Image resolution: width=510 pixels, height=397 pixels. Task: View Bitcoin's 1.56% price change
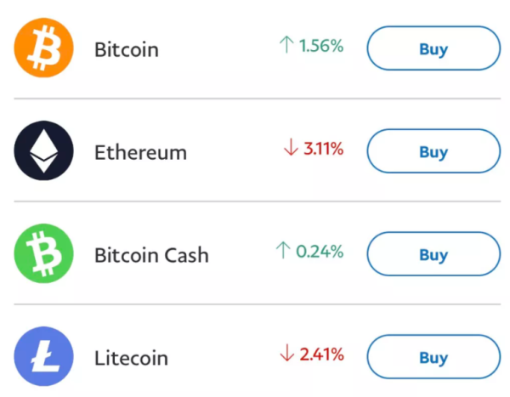[321, 46]
